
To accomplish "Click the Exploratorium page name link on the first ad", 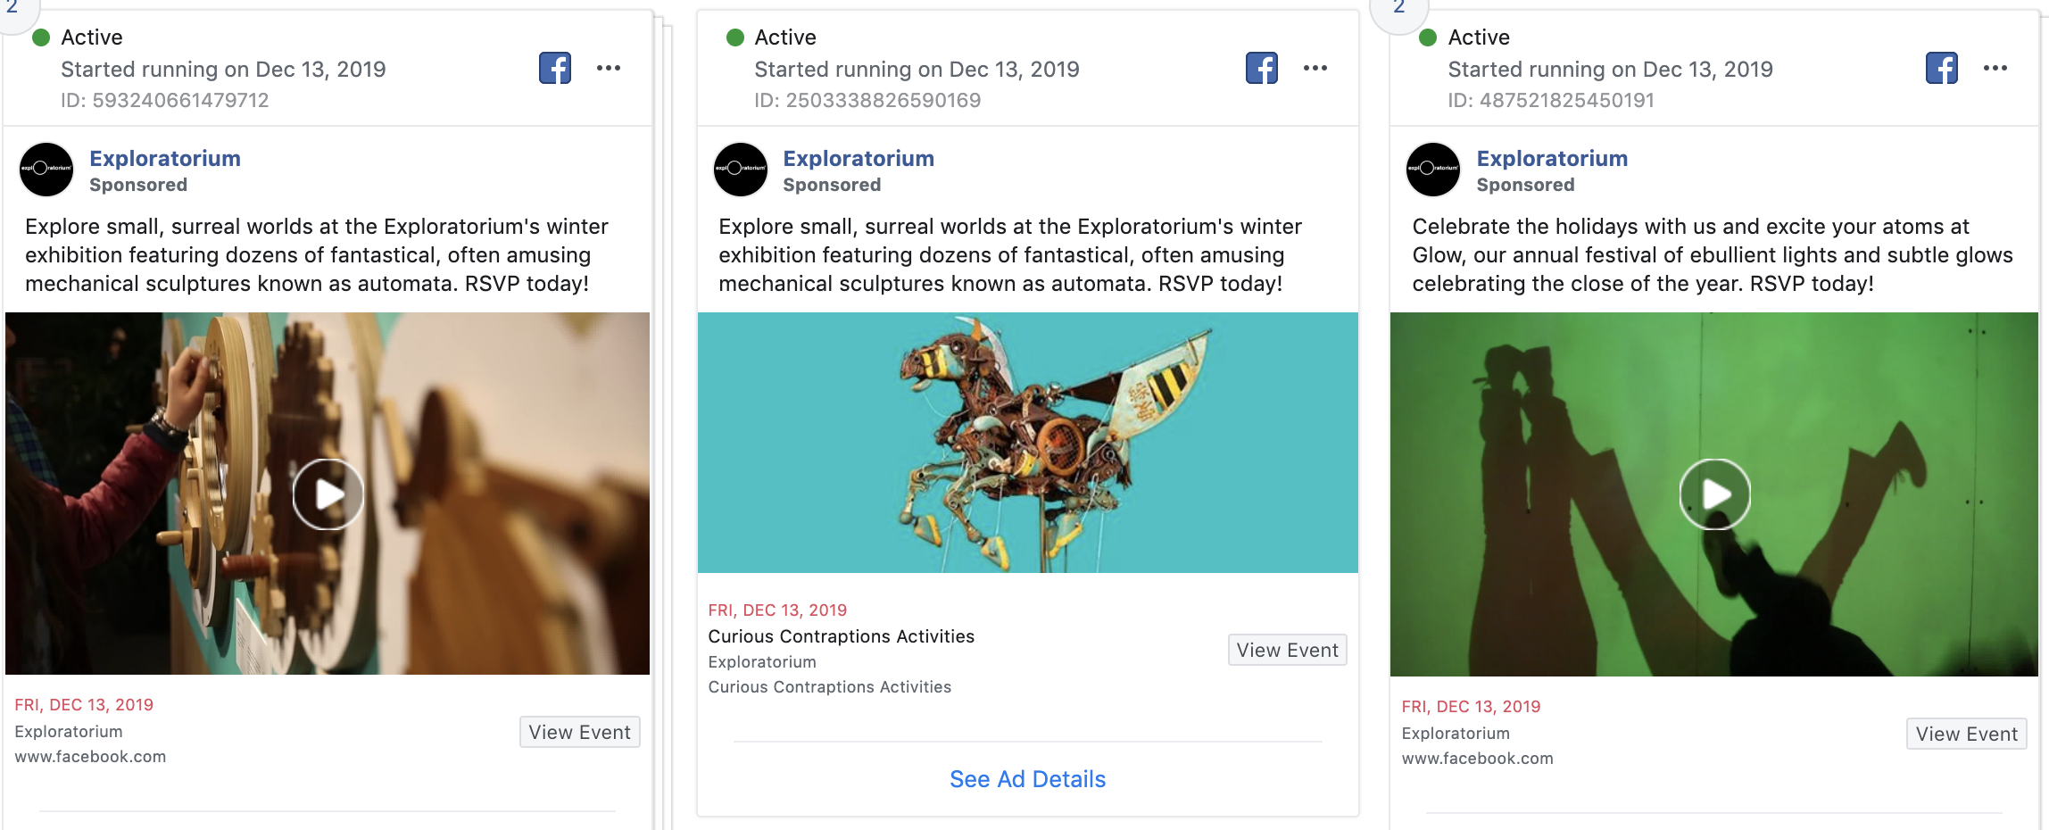I will pos(164,158).
